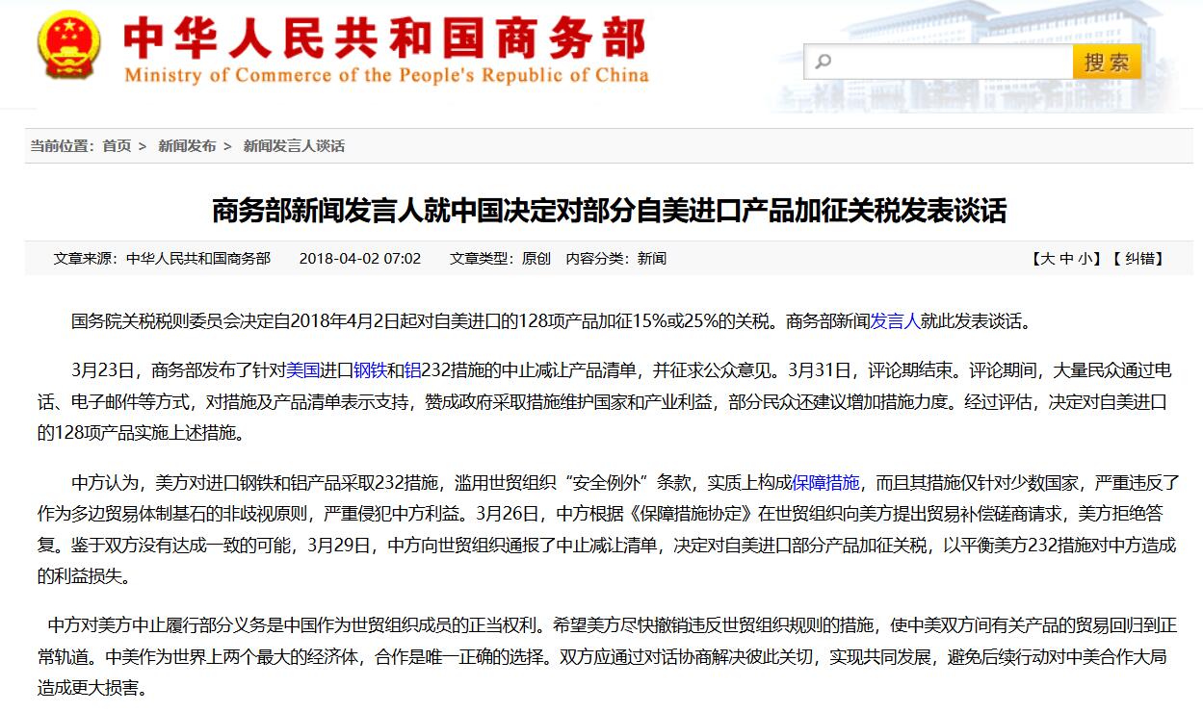Click the 纠错 error report link
The image size is (1203, 712).
(x=1144, y=259)
